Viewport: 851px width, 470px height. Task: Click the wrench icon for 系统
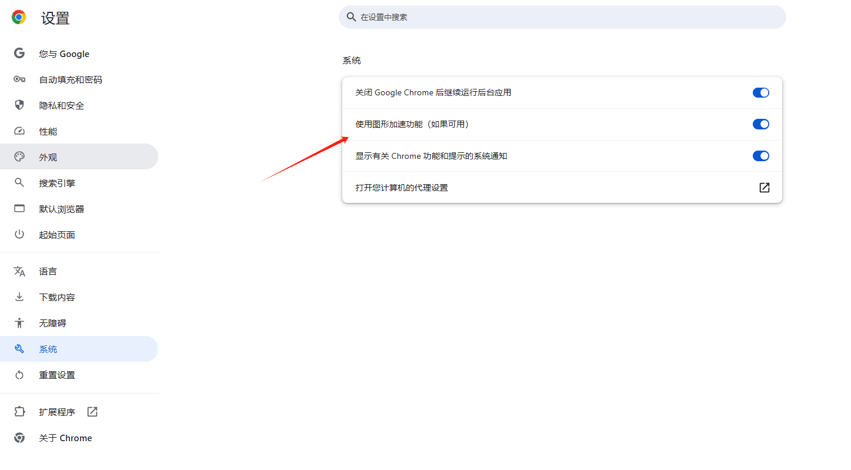[19, 349]
